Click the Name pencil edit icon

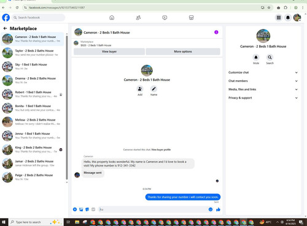coord(153,89)
